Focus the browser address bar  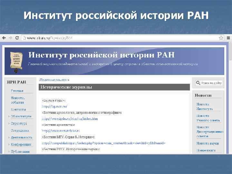[x=122, y=38]
